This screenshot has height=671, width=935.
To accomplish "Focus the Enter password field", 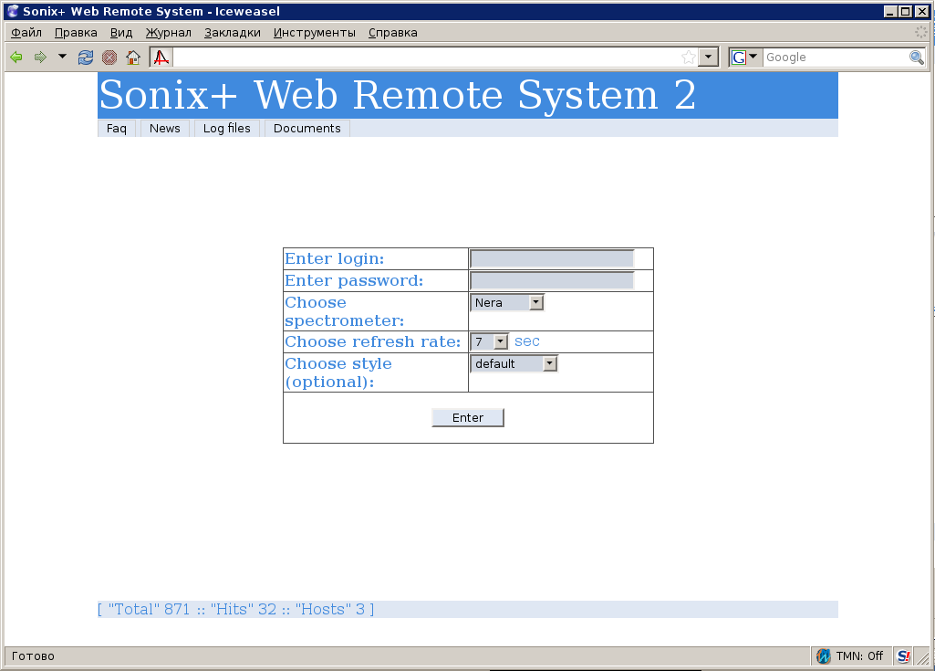I will [x=552, y=280].
